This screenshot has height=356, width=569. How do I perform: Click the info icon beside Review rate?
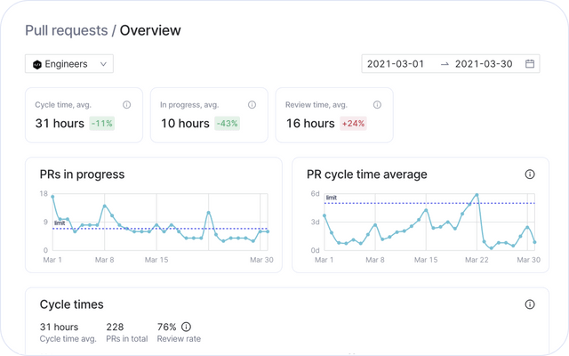186,327
